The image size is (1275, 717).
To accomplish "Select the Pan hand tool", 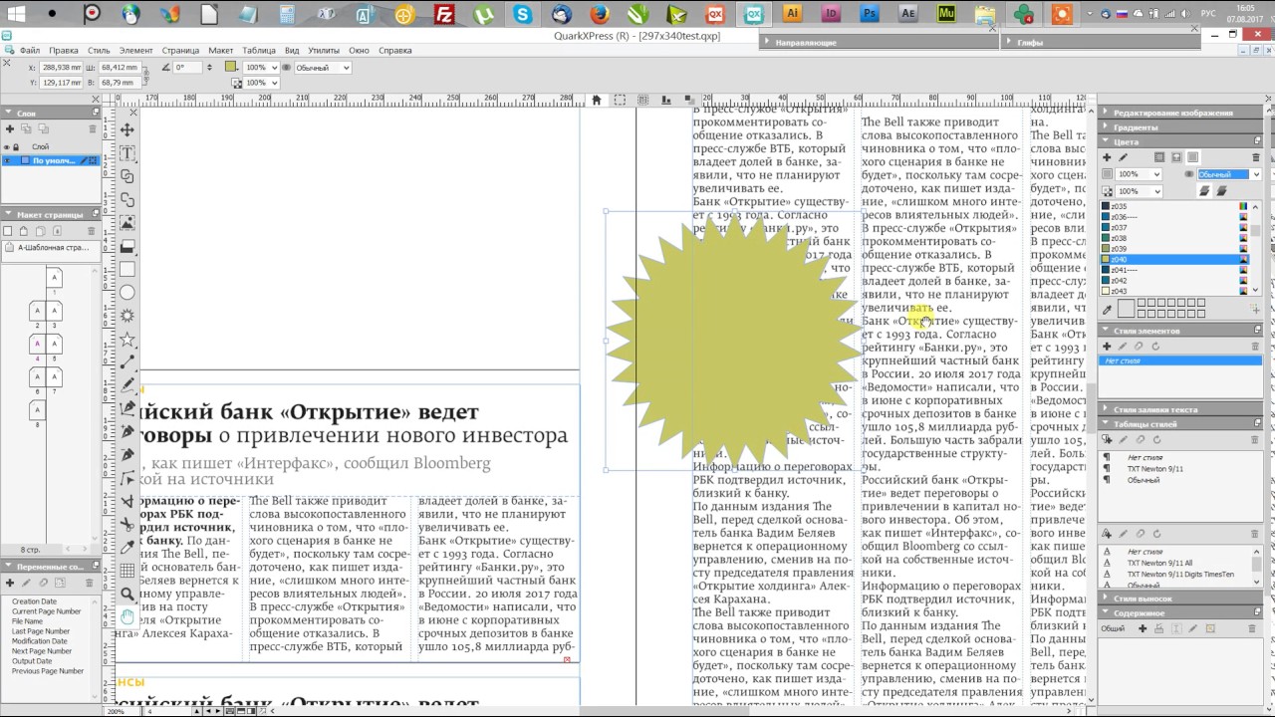I will 127,617.
